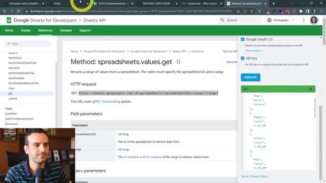Bookmark this page with the star icon

click(252, 11)
